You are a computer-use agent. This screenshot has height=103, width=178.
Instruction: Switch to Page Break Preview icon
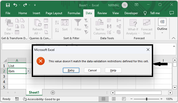[124, 99]
